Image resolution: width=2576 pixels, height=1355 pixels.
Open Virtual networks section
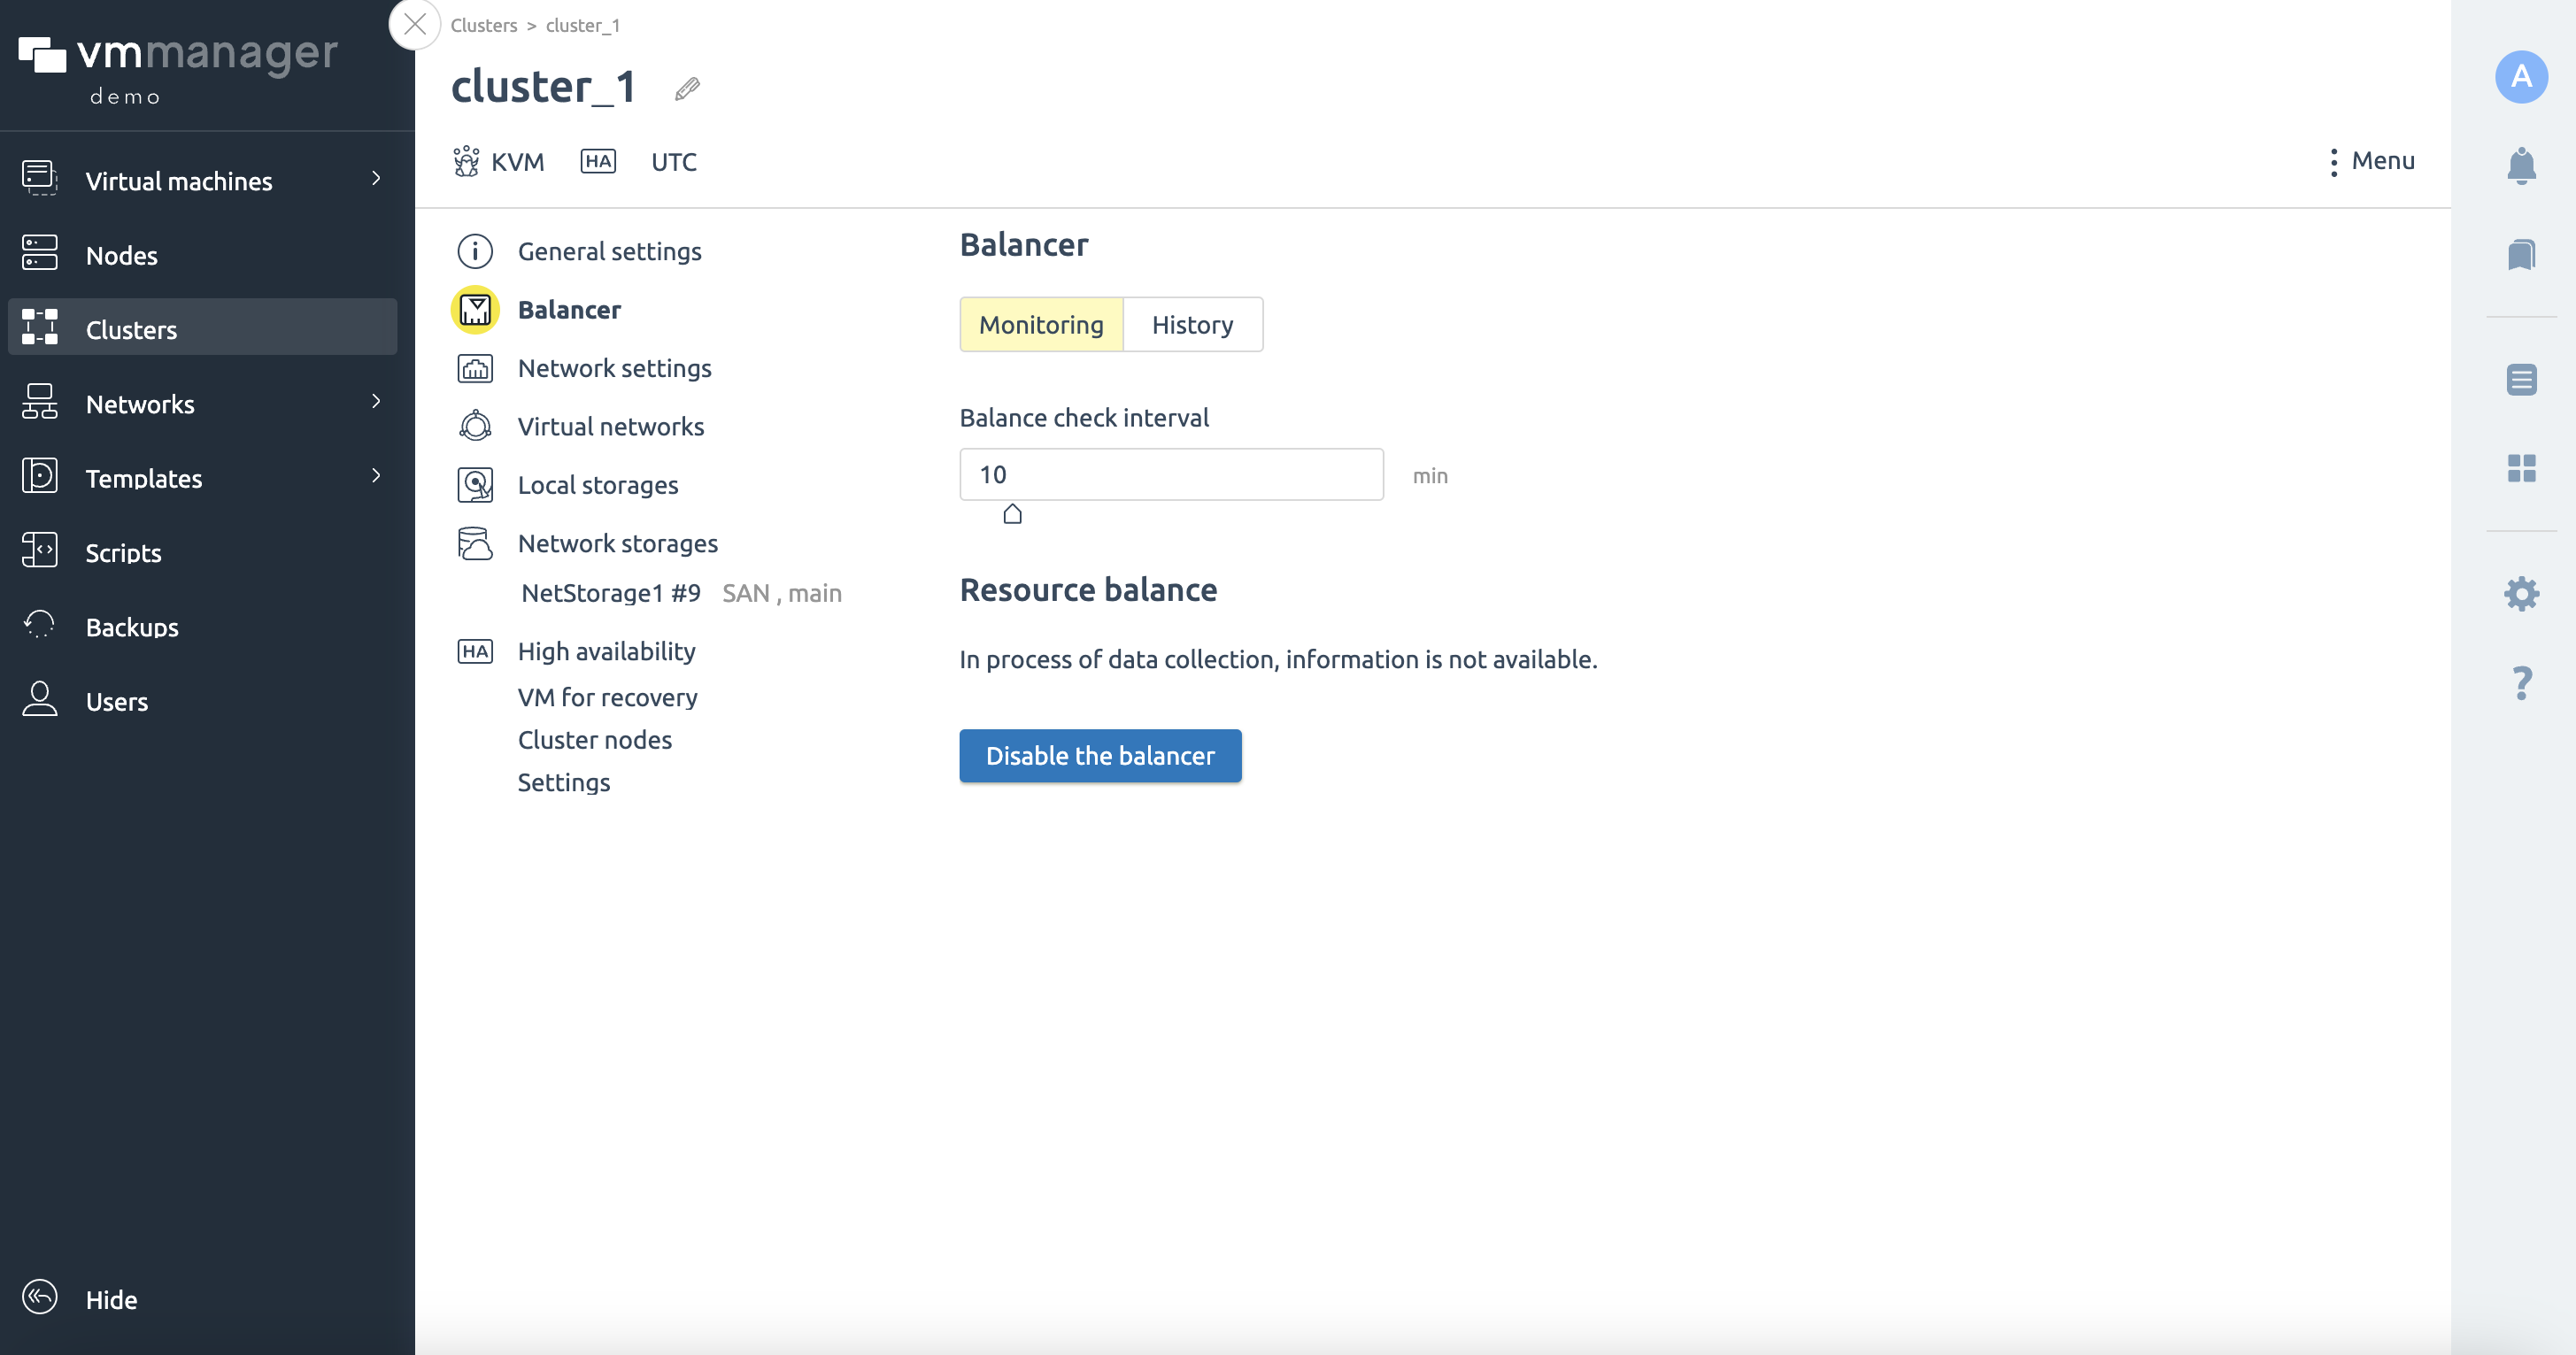point(610,426)
